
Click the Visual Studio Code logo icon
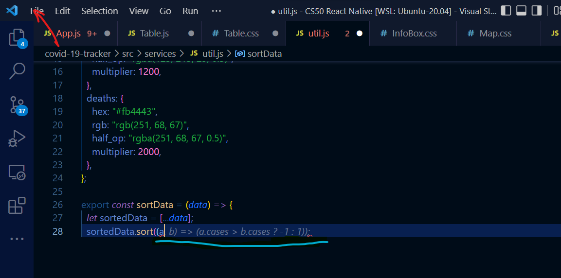point(12,11)
